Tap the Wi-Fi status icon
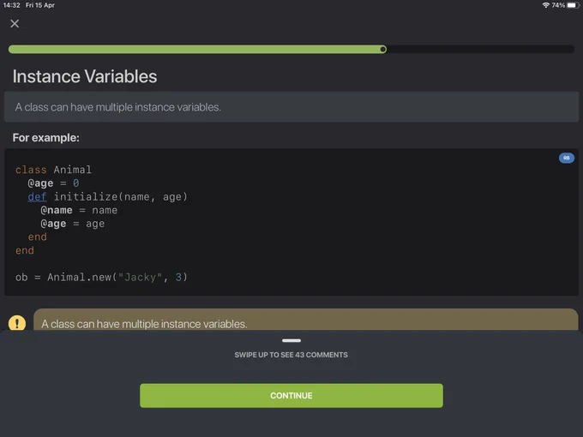The width and height of the screenshot is (583, 437). [x=545, y=5]
